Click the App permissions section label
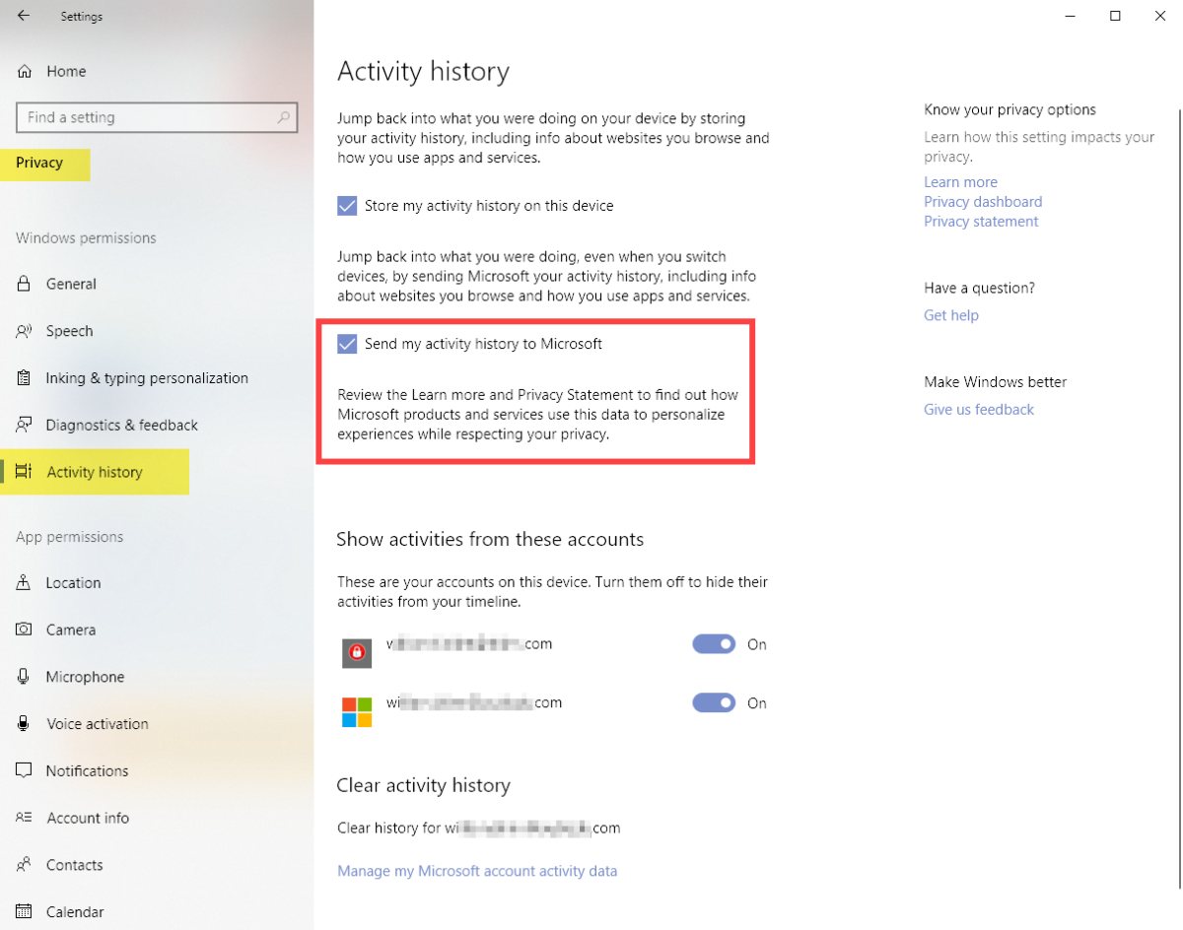 [69, 537]
